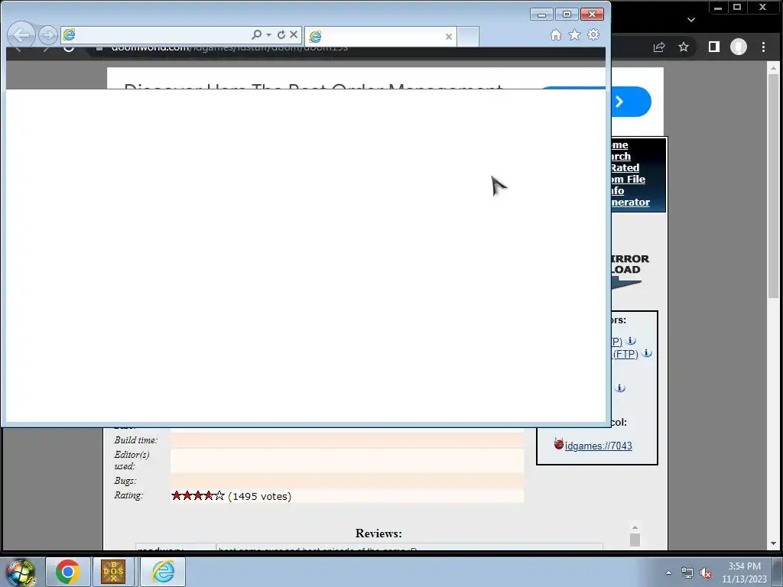Screen dimensions: 783x587
Task: Open the idgames://7043 protocol link
Action: point(598,446)
